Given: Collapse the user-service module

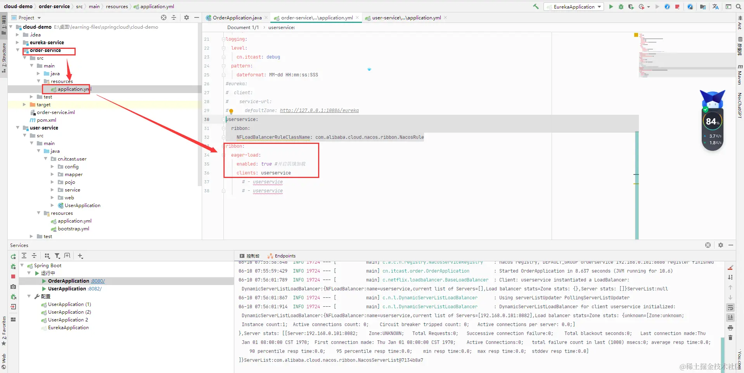Looking at the screenshot, I should pyautogui.click(x=17, y=128).
